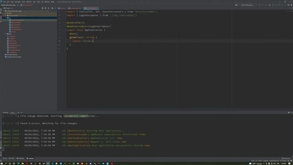
Task: Click Collapse All icon in Project panel header
Action: (49, 8)
